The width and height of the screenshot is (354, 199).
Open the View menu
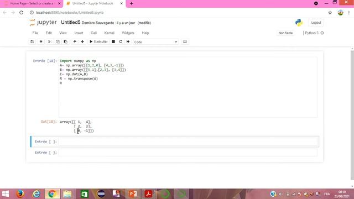[x=63, y=33]
